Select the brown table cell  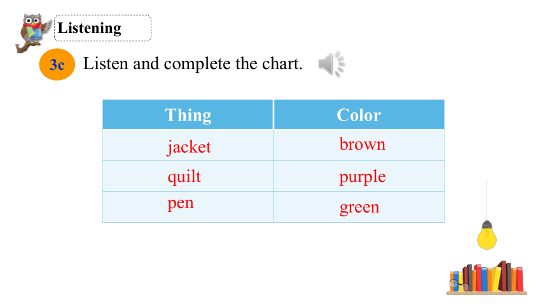(359, 145)
